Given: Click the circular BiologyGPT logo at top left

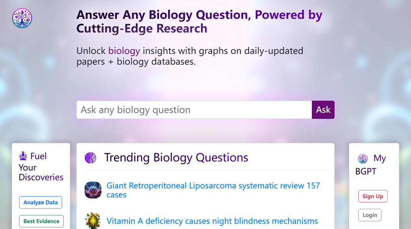Looking at the screenshot, I should [22, 18].
